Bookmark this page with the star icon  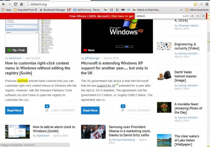pos(195,4)
